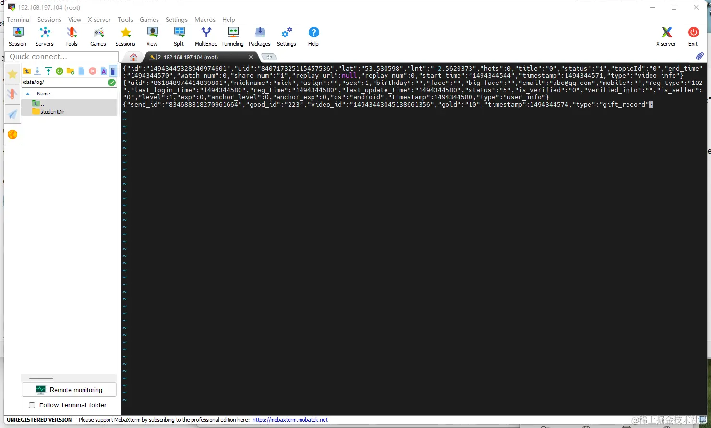Open the Servers tool
711x428 pixels.
click(45, 36)
